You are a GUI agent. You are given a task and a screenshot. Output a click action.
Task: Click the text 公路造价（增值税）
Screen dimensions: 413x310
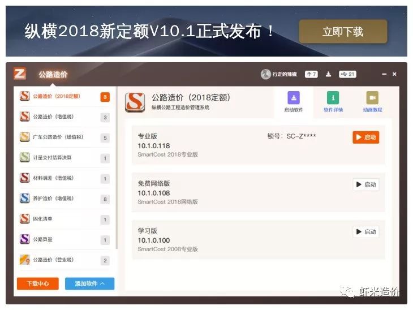pos(53,117)
